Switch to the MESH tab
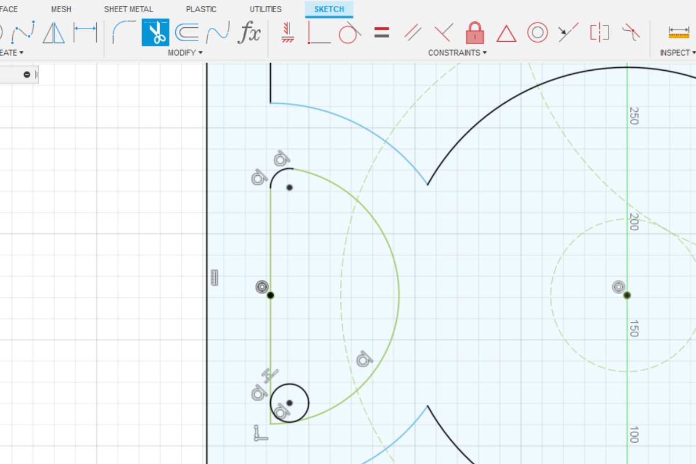Screen dimensions: 696x464 [61, 9]
